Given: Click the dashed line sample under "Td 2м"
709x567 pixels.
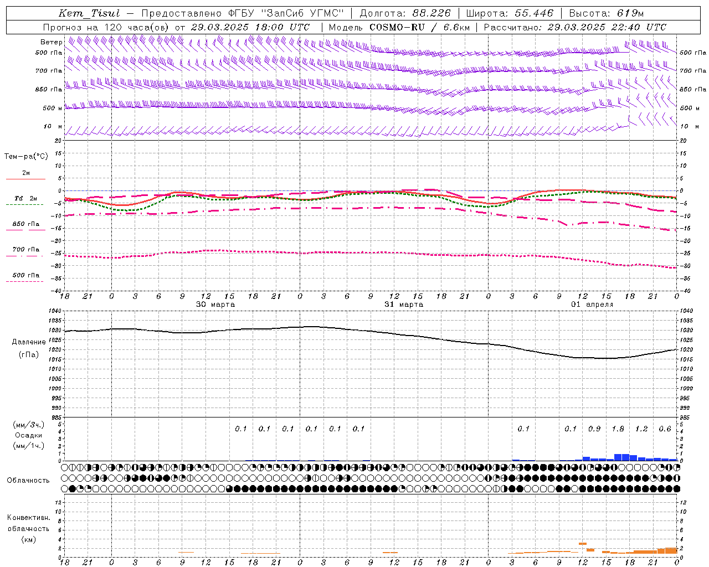Looking at the screenshot, I should tap(24, 205).
